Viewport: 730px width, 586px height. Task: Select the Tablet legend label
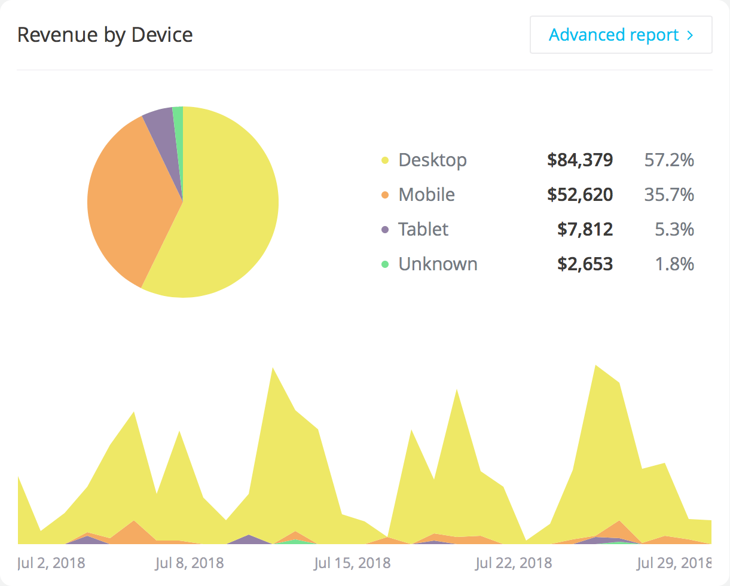point(423,230)
